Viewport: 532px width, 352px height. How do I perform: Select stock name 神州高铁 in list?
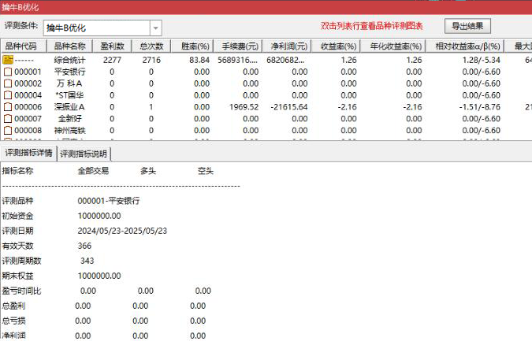70,131
